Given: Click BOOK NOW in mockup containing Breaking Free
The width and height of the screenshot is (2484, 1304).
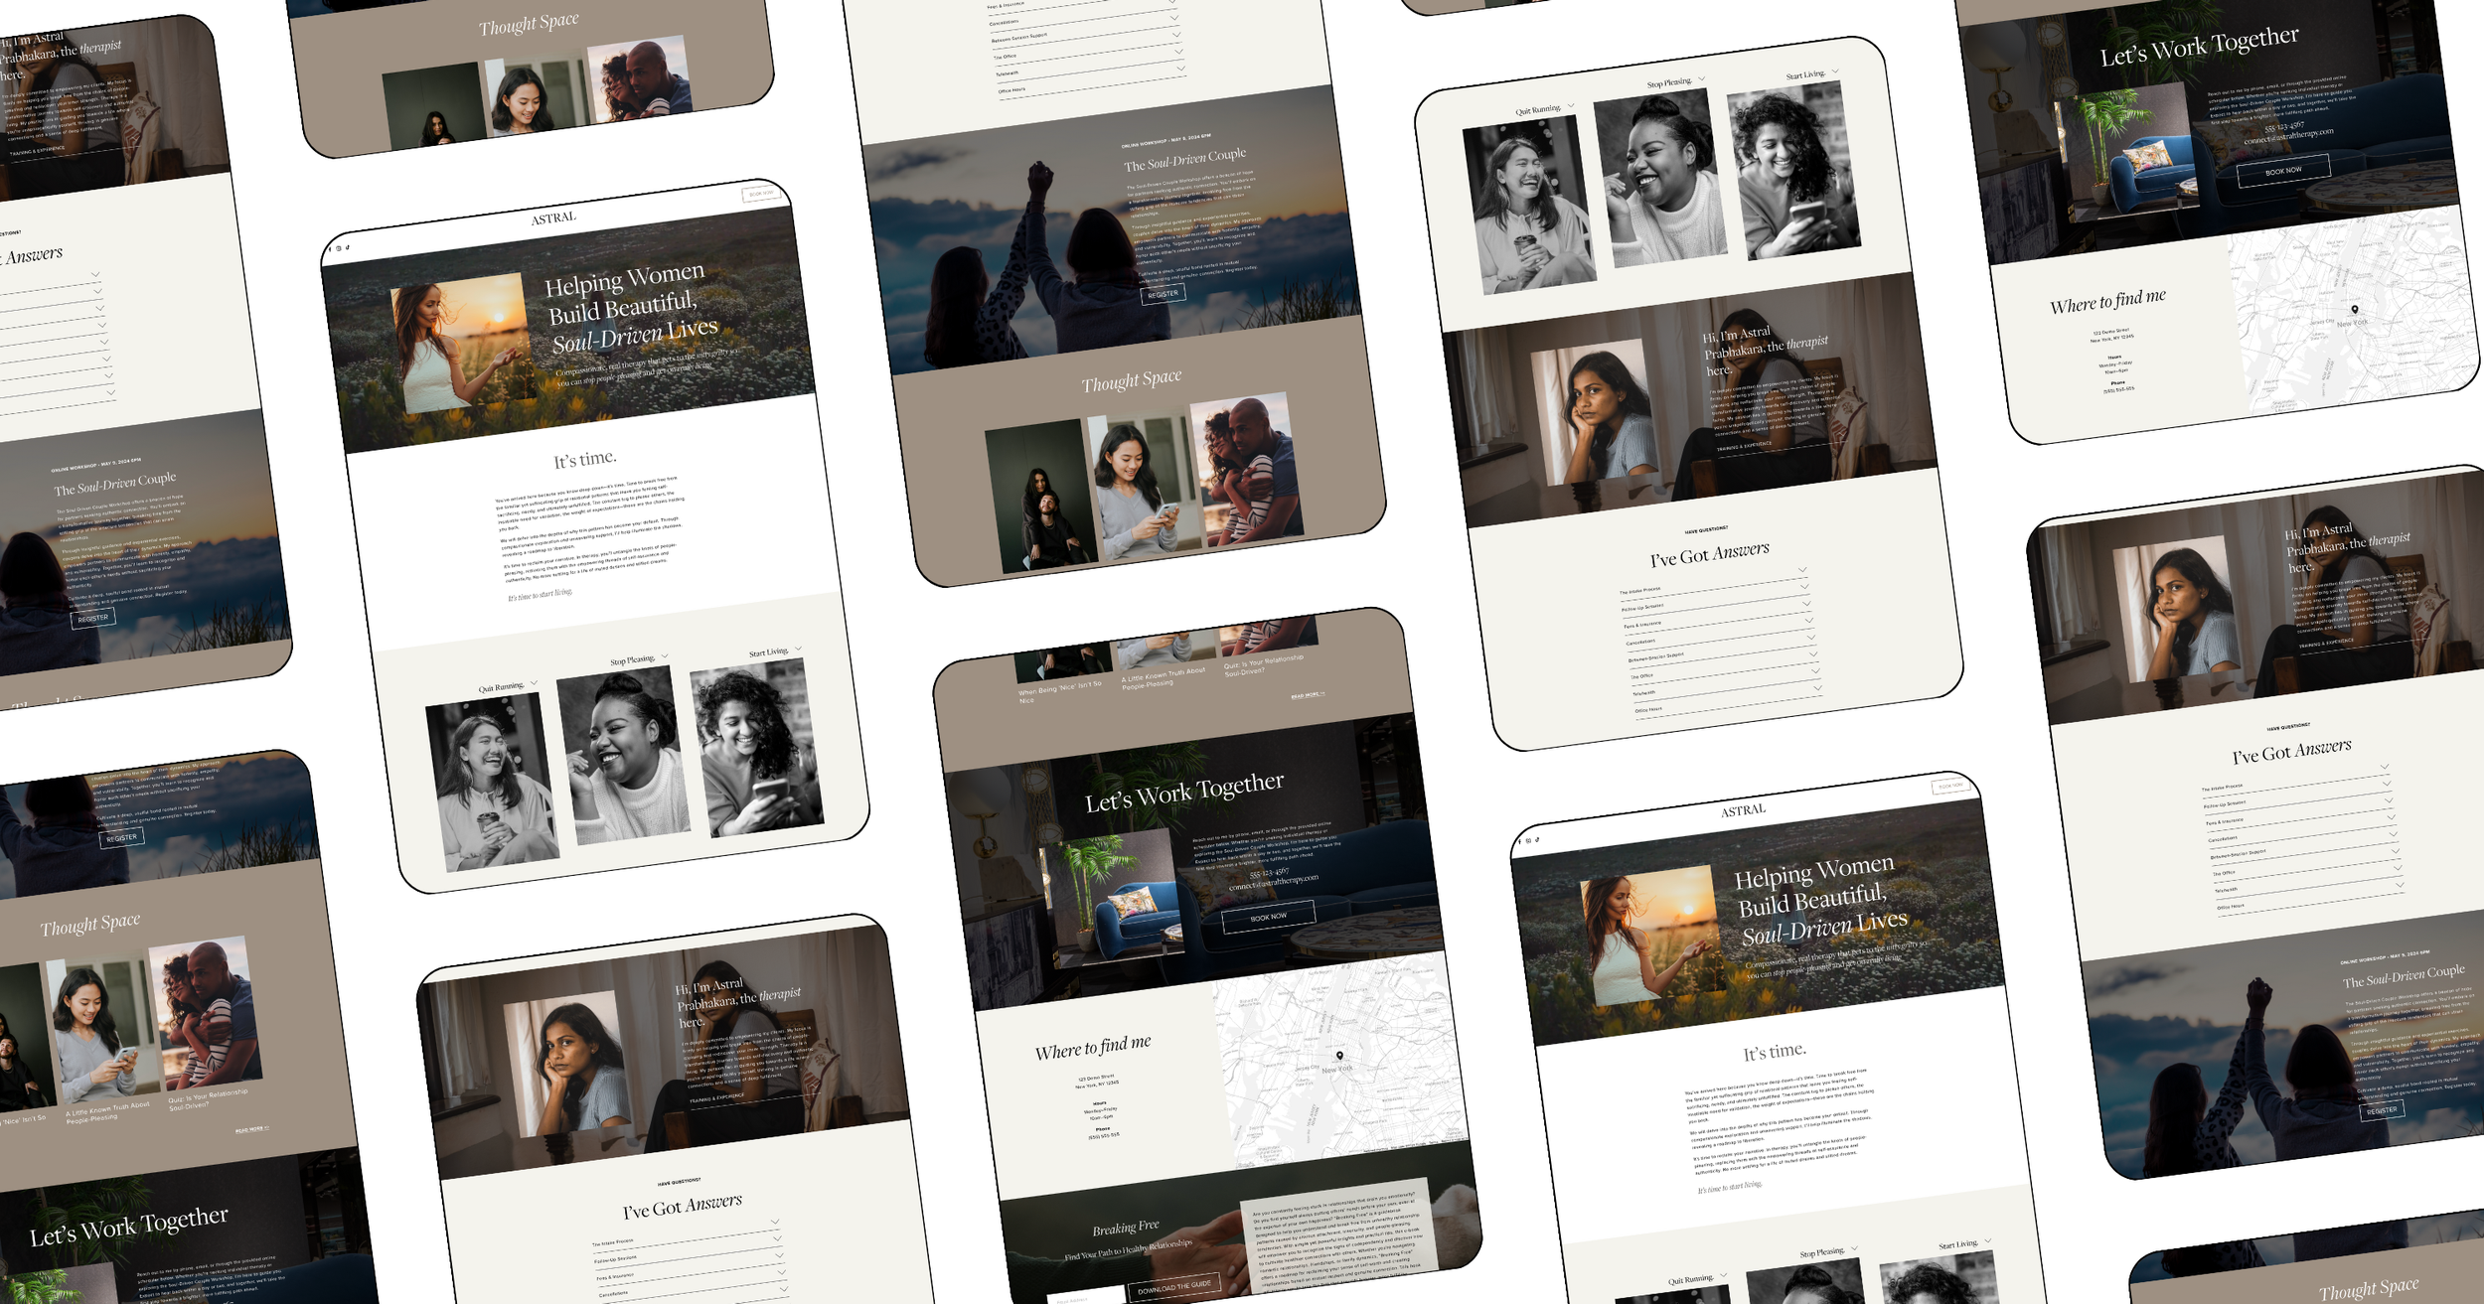Looking at the screenshot, I should pos(1268,915).
